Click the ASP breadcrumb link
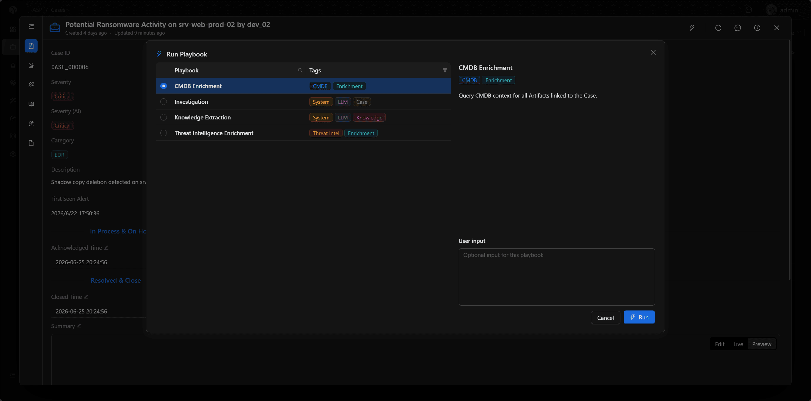The image size is (811, 401). pyautogui.click(x=37, y=10)
